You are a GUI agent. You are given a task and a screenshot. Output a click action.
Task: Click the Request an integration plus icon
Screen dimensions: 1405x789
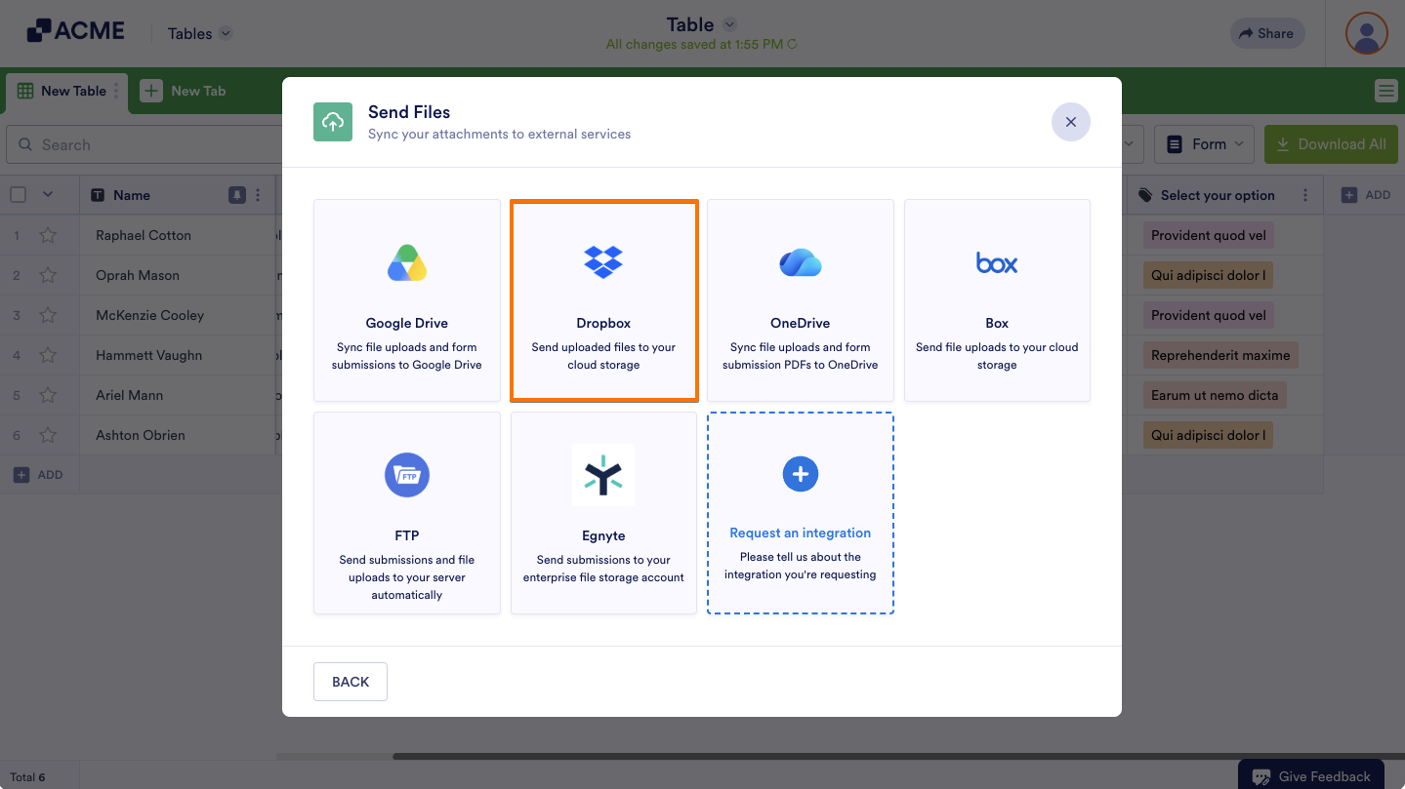coord(801,474)
